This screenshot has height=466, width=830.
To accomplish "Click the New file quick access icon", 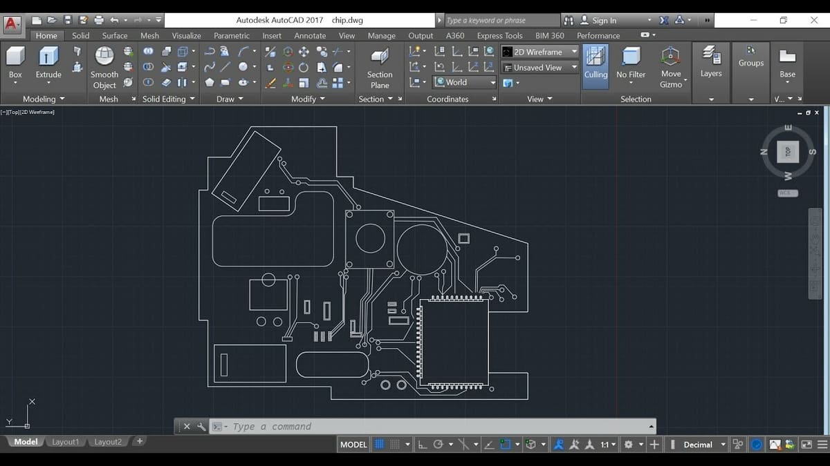I will pyautogui.click(x=37, y=20).
